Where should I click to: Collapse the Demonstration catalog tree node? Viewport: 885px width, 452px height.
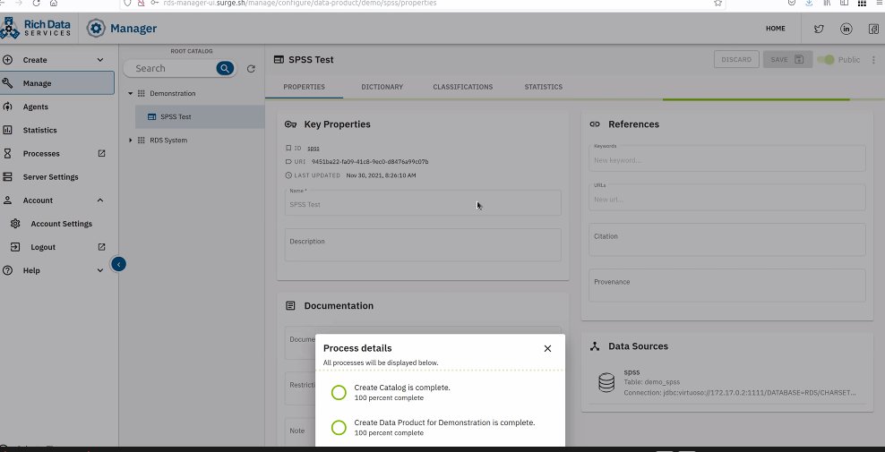pyautogui.click(x=131, y=93)
